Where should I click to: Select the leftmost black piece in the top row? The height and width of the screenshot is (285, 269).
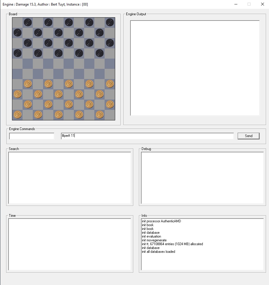[x=28, y=22]
